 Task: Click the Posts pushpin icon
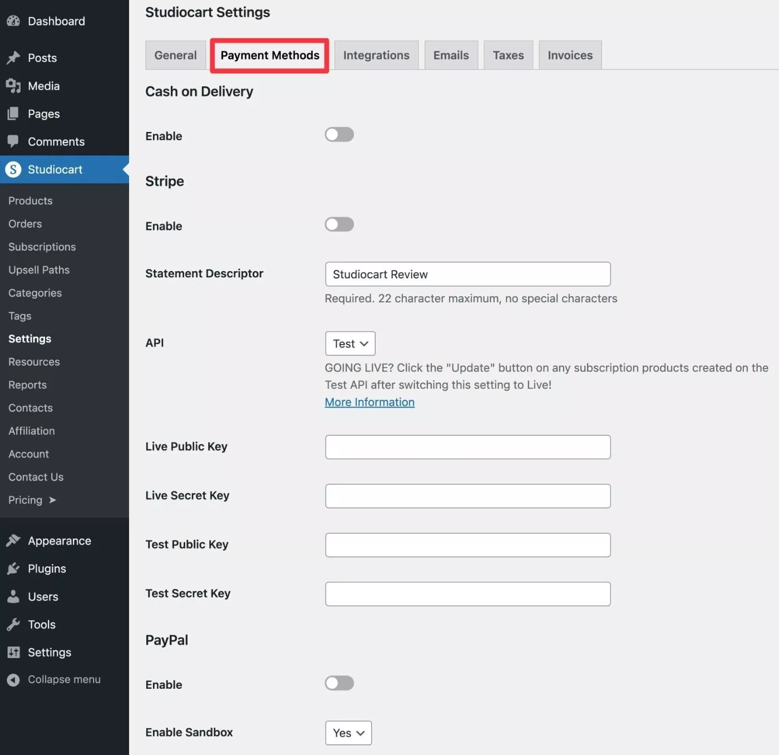pyautogui.click(x=13, y=58)
